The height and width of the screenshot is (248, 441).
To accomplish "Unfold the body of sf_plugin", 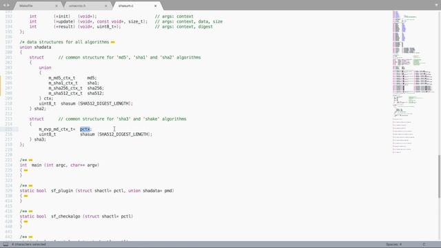I will pyautogui.click(x=26, y=196).
